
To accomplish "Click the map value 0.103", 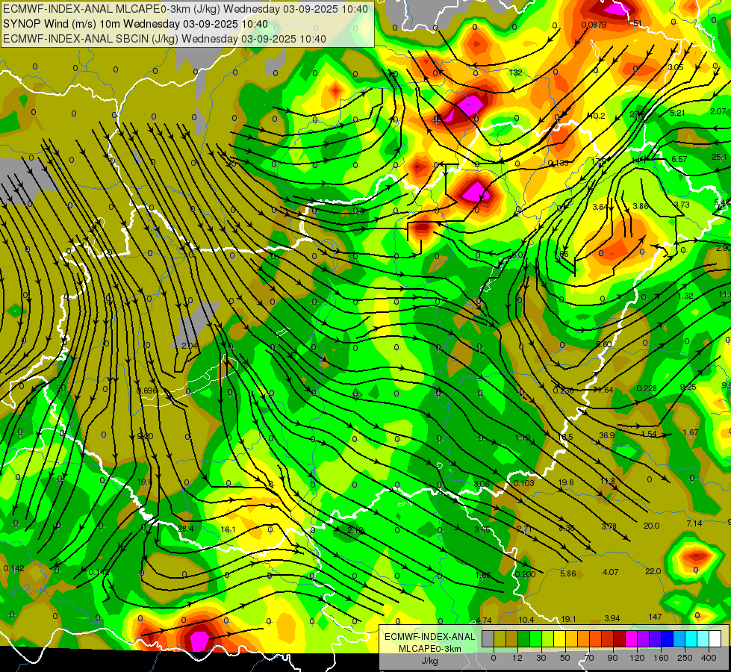I will click(x=524, y=483).
